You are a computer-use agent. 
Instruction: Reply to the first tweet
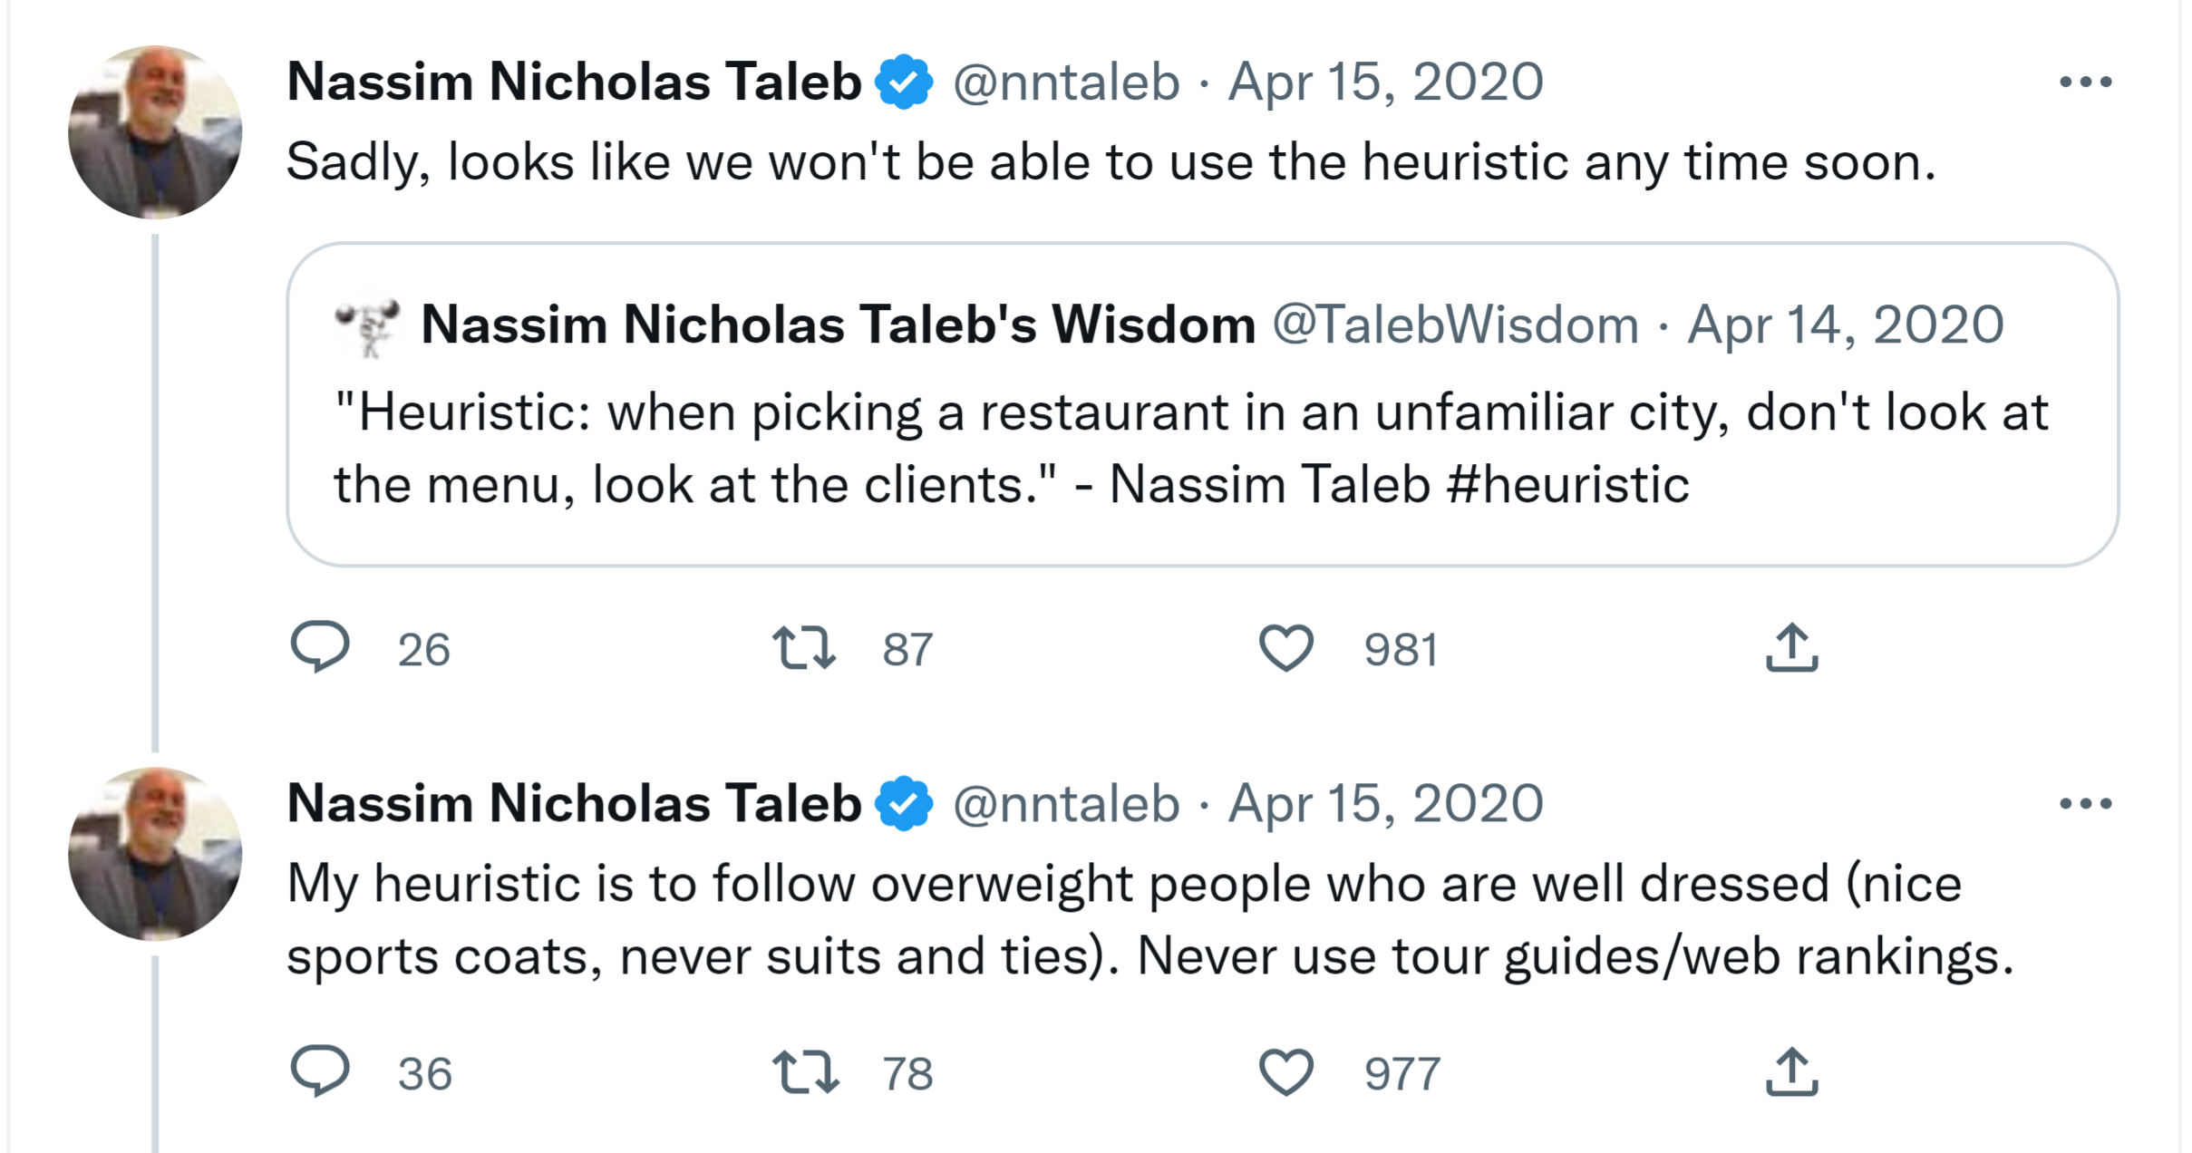320,647
